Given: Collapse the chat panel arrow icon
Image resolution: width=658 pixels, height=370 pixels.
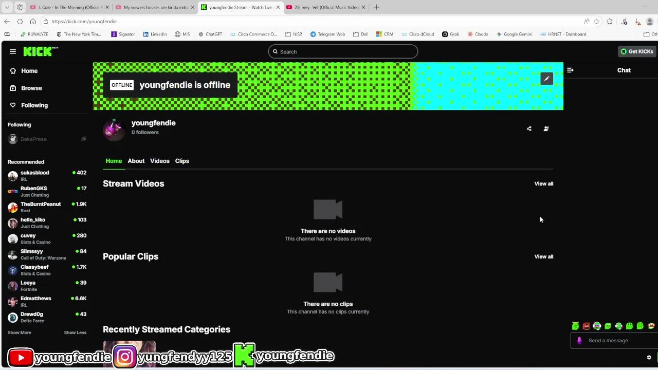Looking at the screenshot, I should [570, 70].
